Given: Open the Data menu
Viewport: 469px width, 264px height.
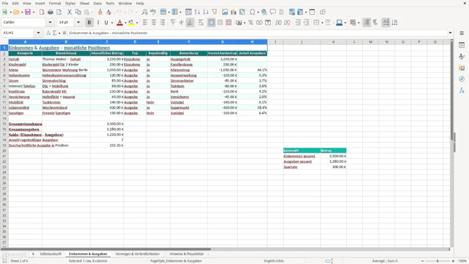Looking at the screenshot, I should (97, 3).
